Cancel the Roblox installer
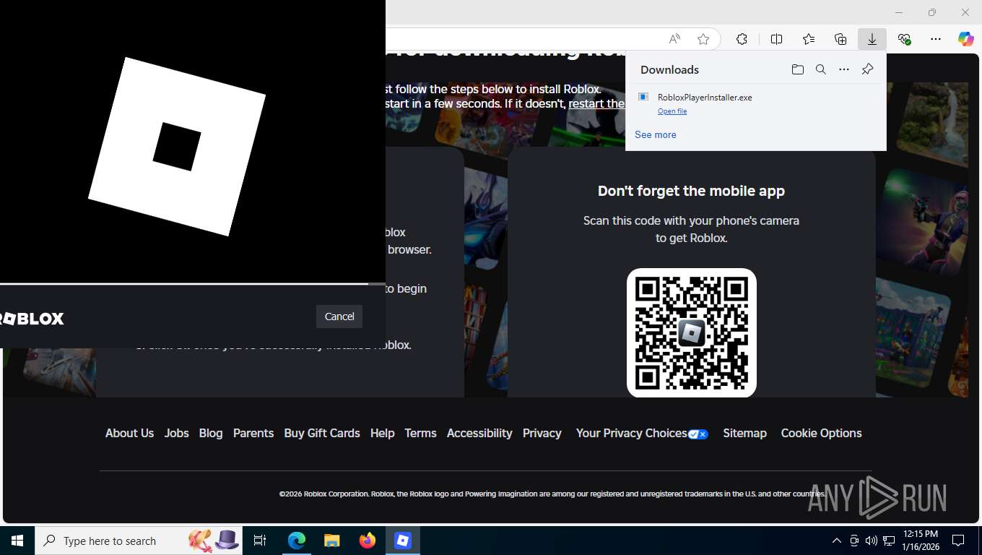This screenshot has height=555, width=982. (x=339, y=317)
